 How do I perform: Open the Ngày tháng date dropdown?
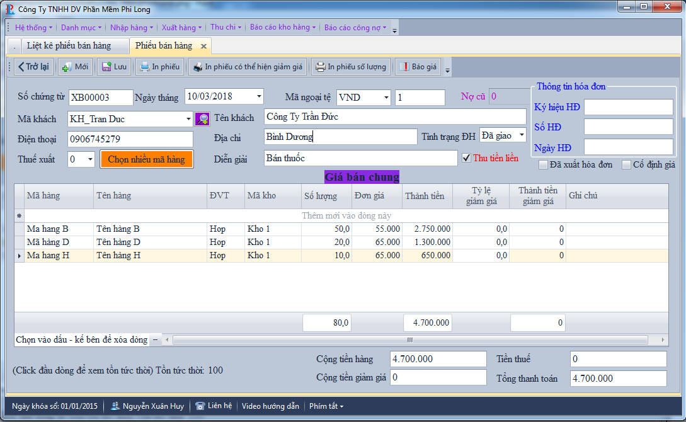[259, 96]
